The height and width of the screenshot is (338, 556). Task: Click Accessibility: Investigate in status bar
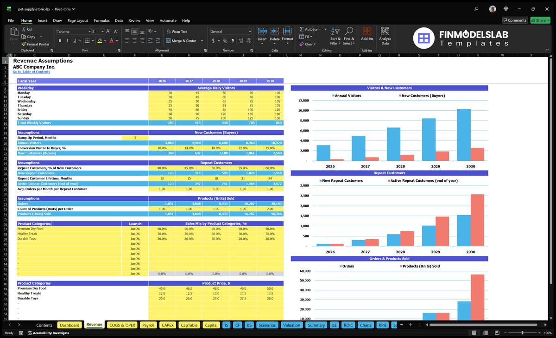(48, 333)
